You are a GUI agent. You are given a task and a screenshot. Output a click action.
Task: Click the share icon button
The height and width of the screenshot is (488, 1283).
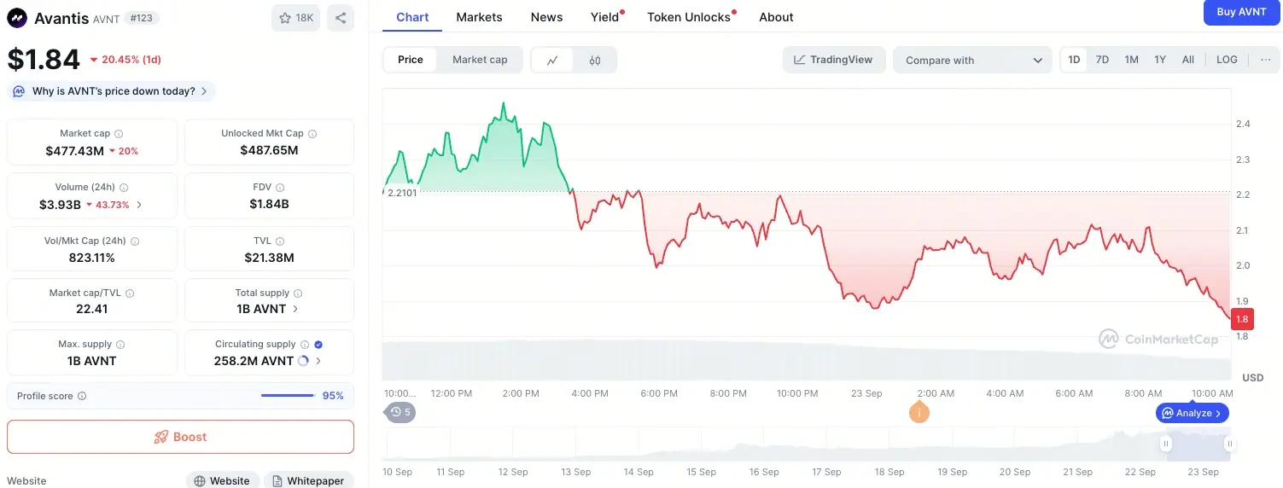(341, 18)
